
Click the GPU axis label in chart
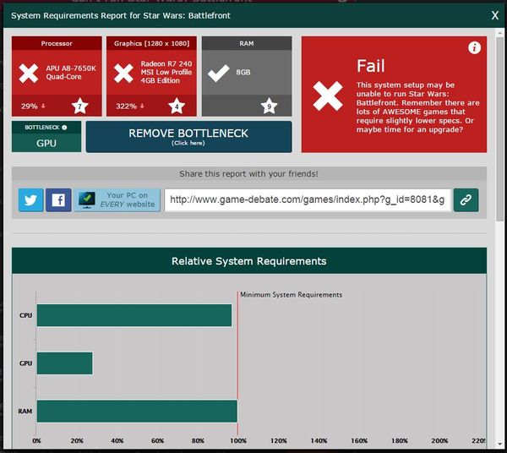click(25, 363)
